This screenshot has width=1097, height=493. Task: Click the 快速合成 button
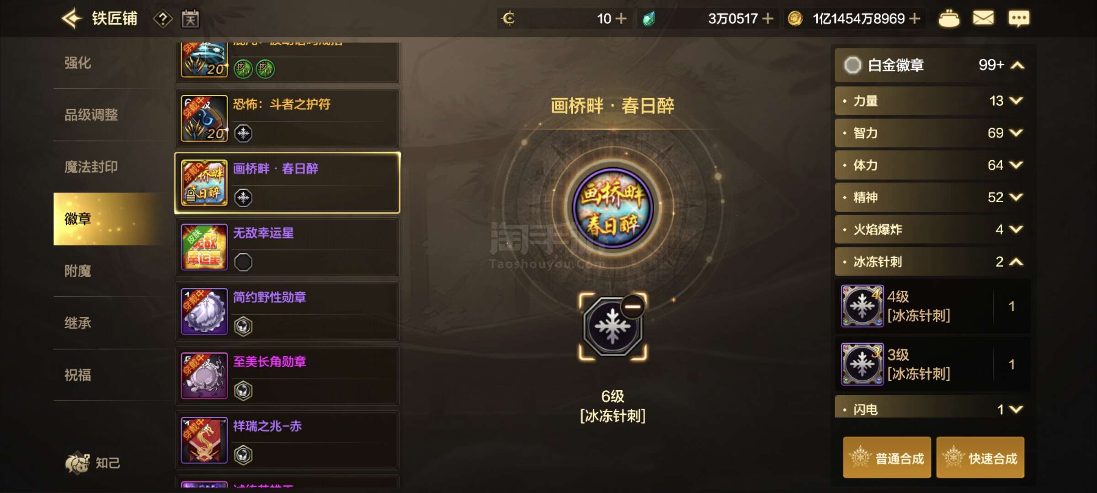980,458
